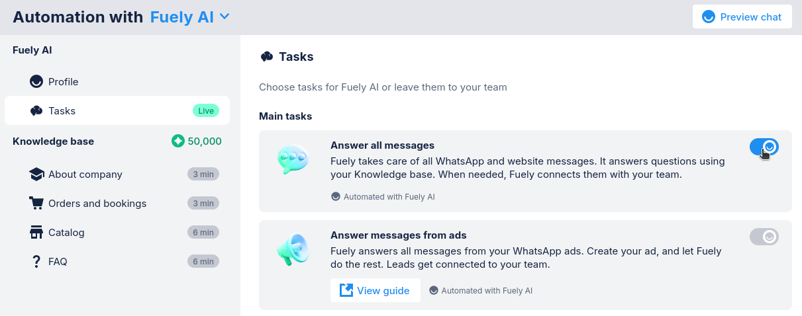This screenshot has width=802, height=316.
Task: Click the FAQ question mark icon
Action: pyautogui.click(x=36, y=262)
